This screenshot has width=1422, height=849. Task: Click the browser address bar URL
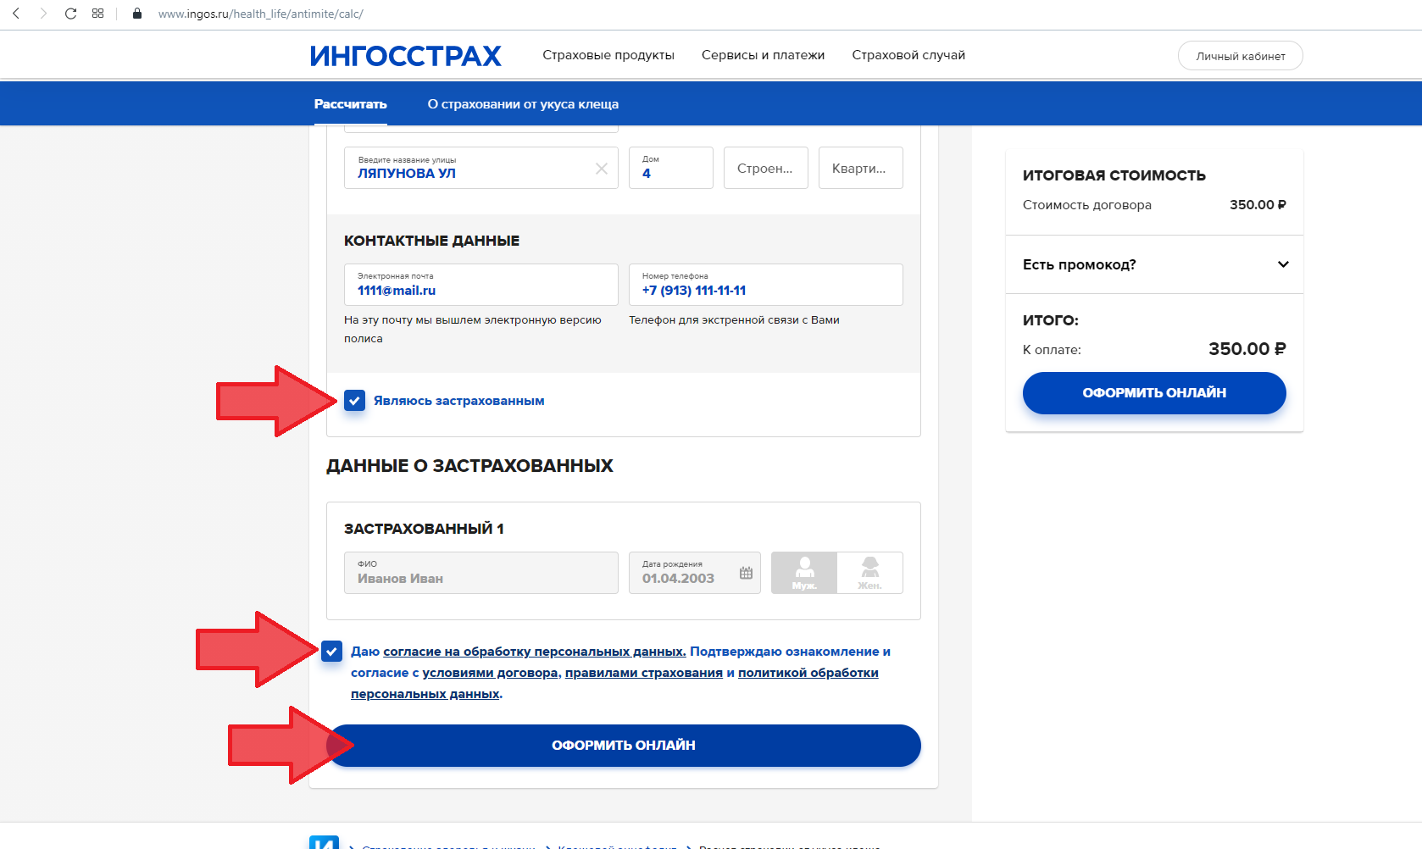click(x=261, y=14)
